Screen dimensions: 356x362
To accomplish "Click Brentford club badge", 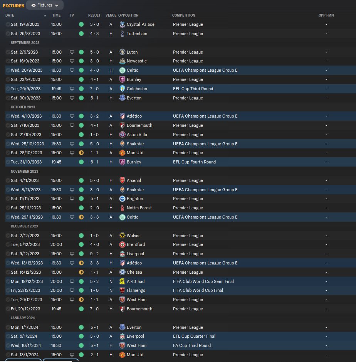I will (x=122, y=244).
